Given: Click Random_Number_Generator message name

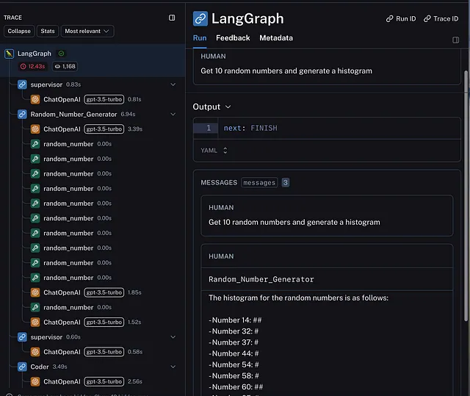Looking at the screenshot, I should [261, 279].
